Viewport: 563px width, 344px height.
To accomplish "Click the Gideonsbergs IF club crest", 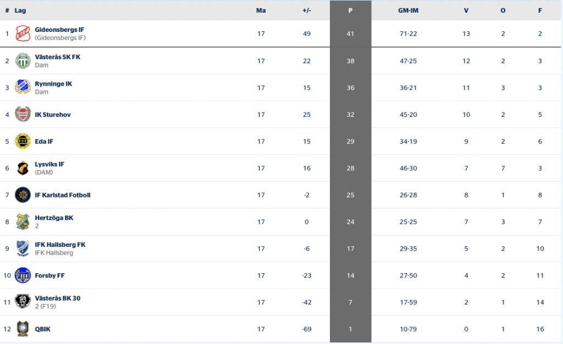I will [23, 33].
